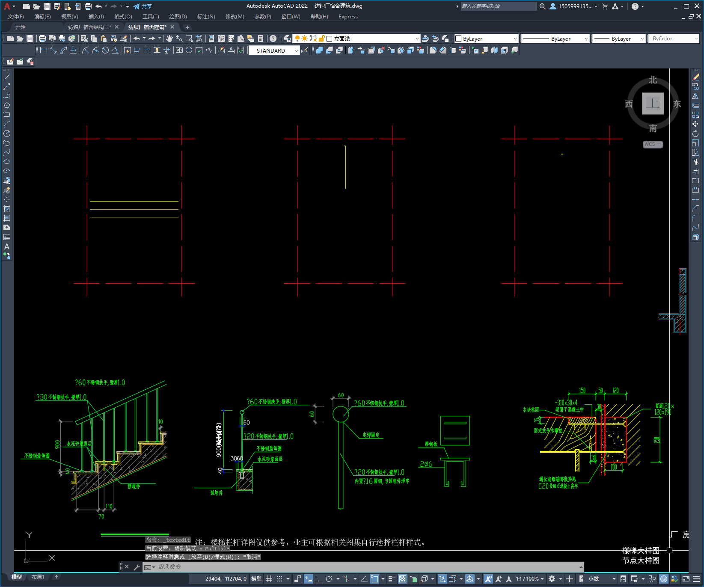704x587 pixels.
Task: Open Layer Properties manager icon
Action: point(287,39)
